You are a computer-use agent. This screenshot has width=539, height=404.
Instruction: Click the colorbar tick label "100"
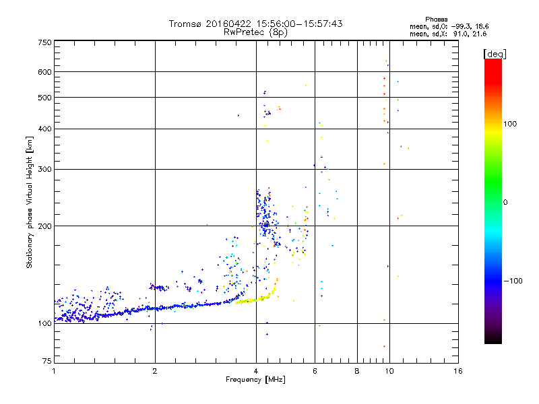coord(510,124)
